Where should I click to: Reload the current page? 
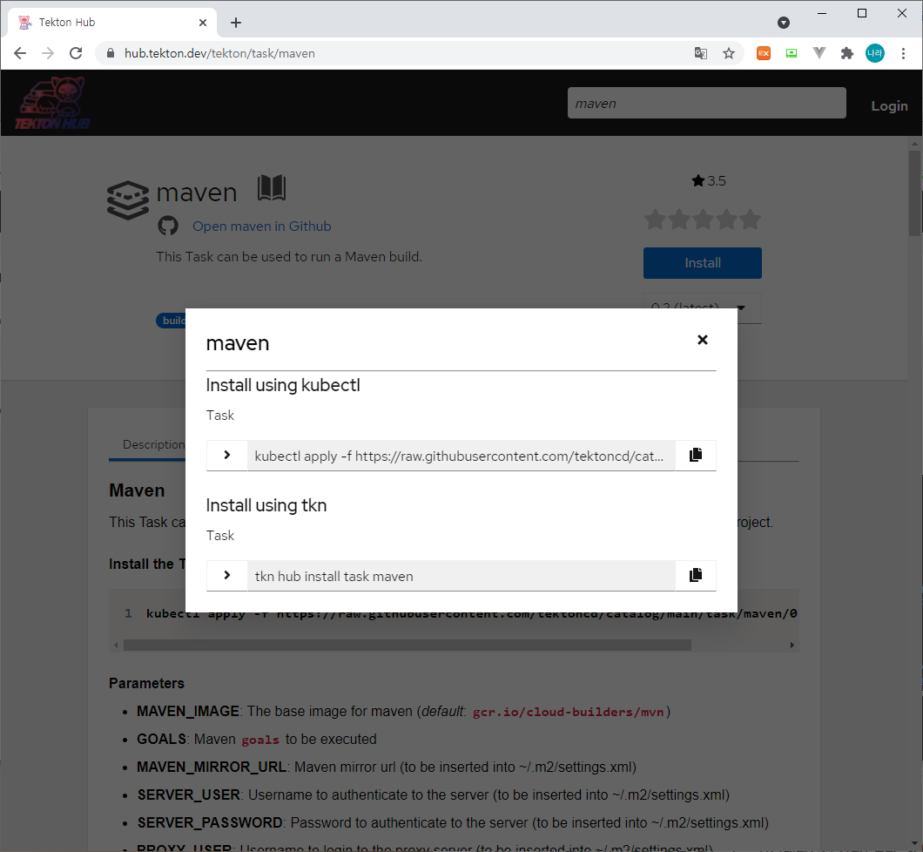click(x=76, y=54)
